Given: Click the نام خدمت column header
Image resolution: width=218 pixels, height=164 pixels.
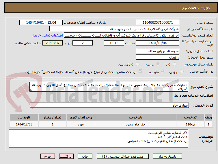Looking at the screenshot, I should coord(135,117).
